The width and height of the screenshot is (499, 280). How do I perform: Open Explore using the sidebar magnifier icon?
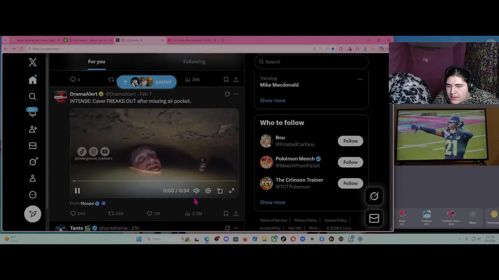(x=33, y=96)
